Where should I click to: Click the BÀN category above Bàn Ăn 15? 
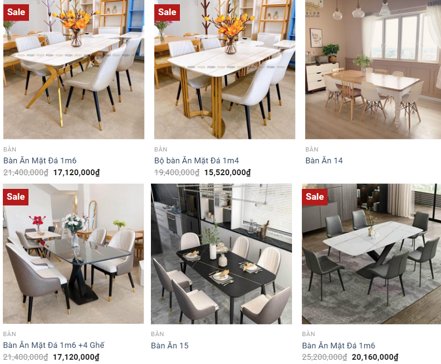[157, 334]
